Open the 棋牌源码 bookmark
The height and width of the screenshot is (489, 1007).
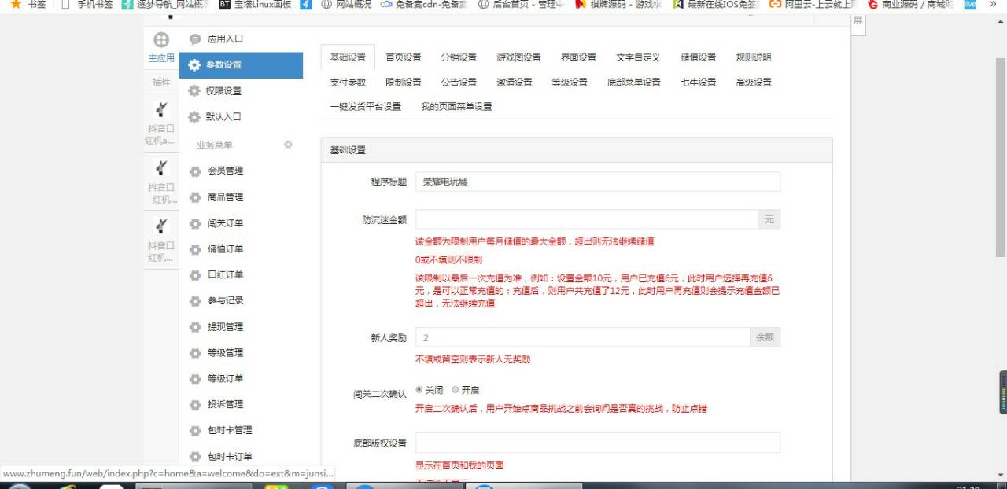(618, 4)
